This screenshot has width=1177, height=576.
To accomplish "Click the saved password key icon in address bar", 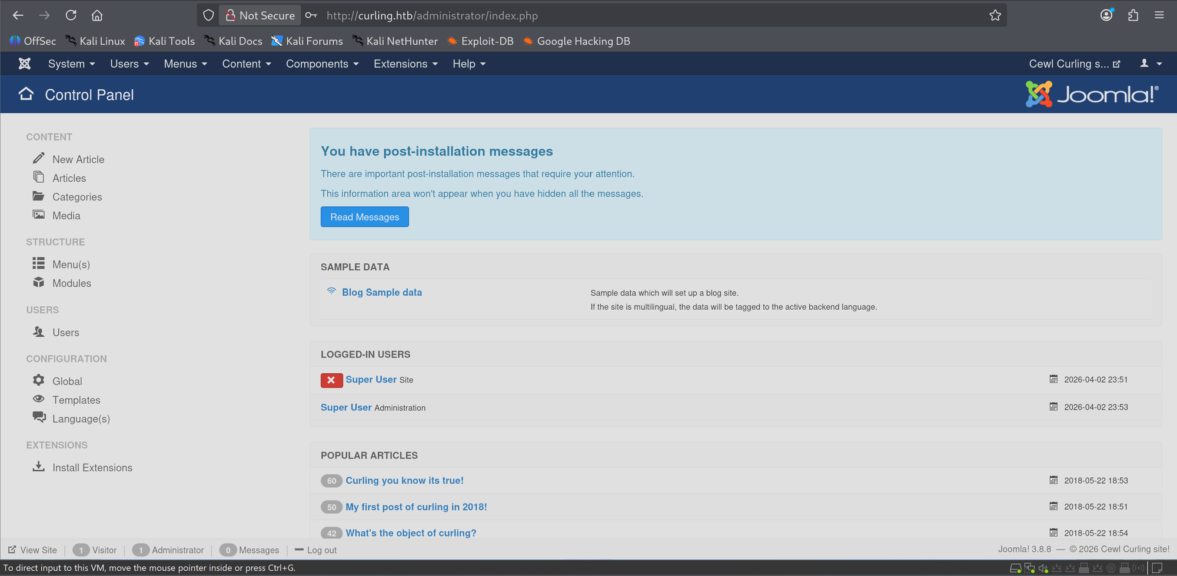I will point(311,15).
